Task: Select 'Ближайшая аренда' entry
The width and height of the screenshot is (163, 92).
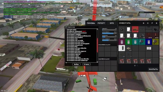Action: coord(73,50)
